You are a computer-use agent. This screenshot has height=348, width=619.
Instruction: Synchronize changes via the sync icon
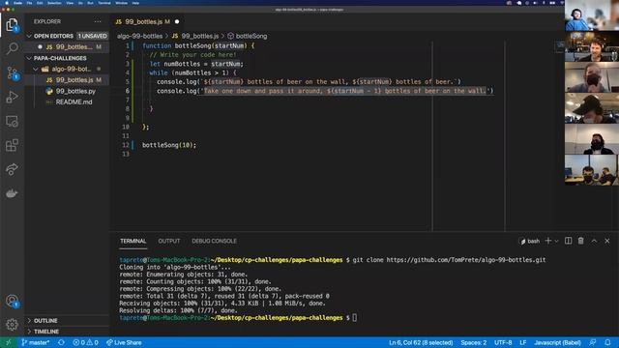tap(61, 342)
